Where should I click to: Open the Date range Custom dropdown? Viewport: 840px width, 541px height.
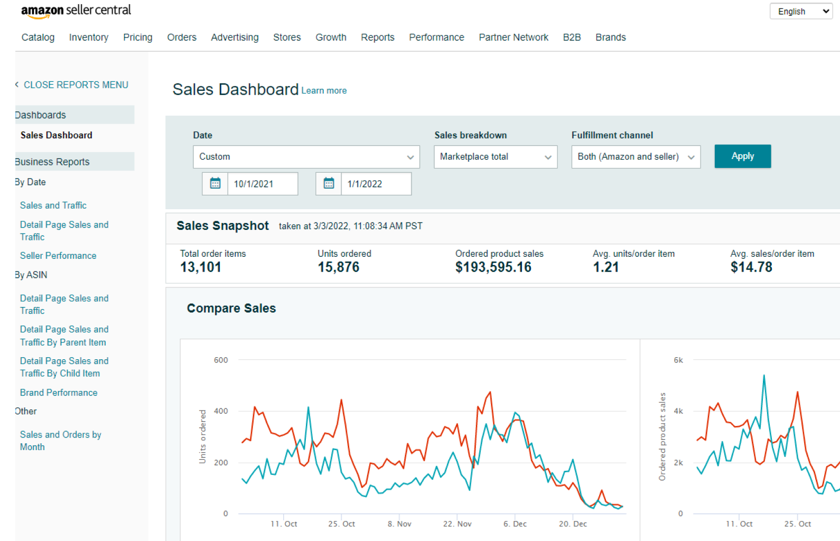(x=306, y=157)
